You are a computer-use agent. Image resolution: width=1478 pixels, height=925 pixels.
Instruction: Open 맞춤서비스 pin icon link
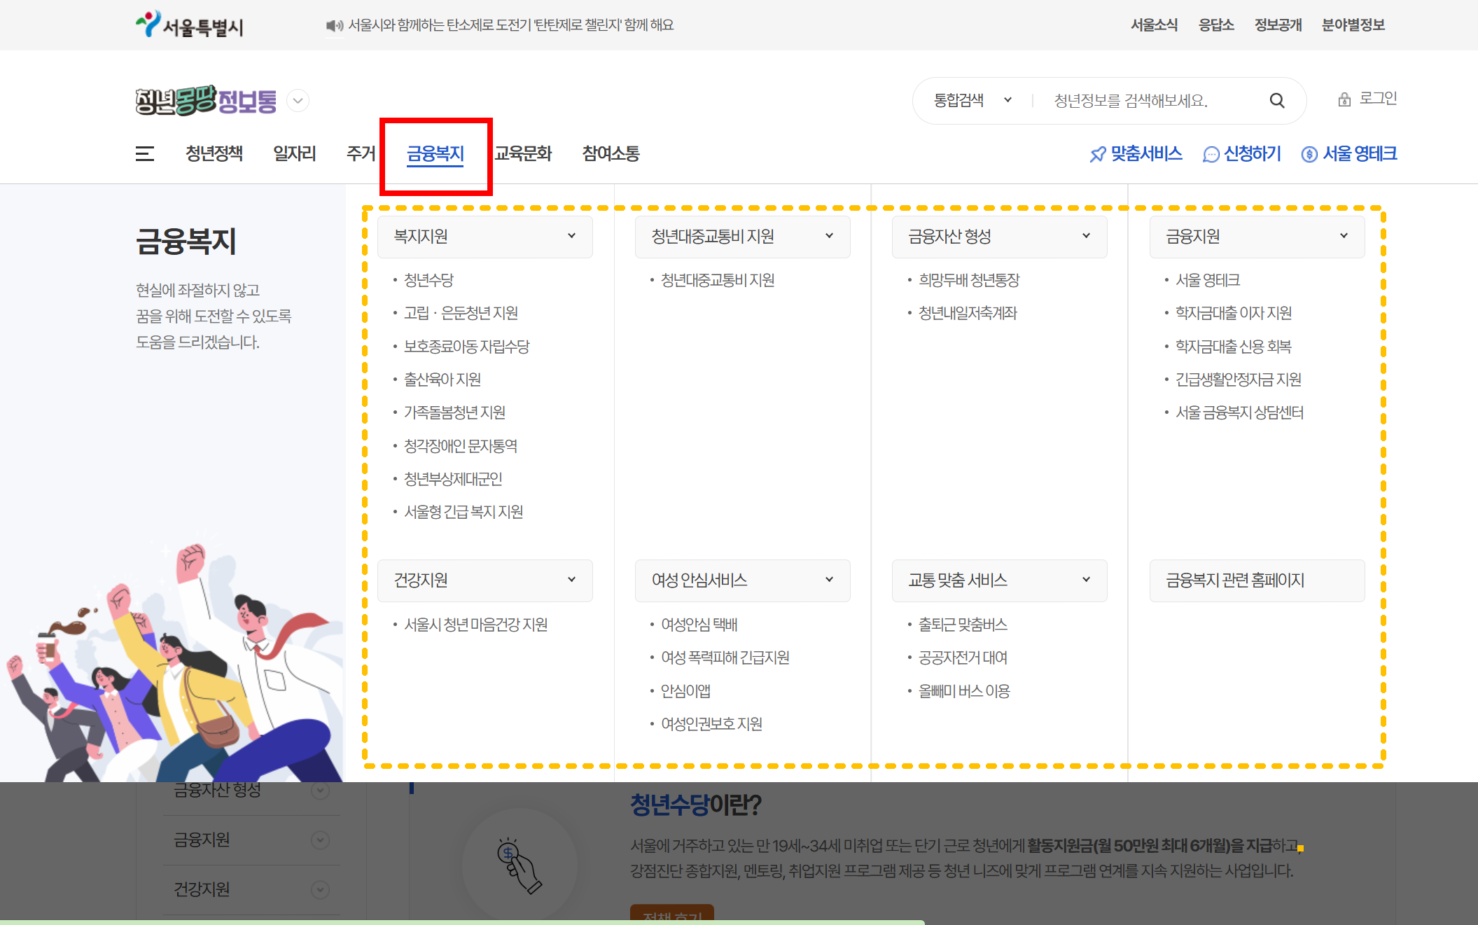(1136, 153)
